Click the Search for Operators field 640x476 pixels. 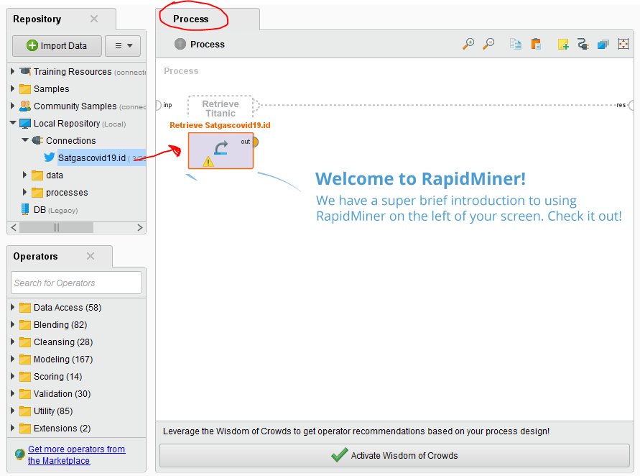point(75,283)
